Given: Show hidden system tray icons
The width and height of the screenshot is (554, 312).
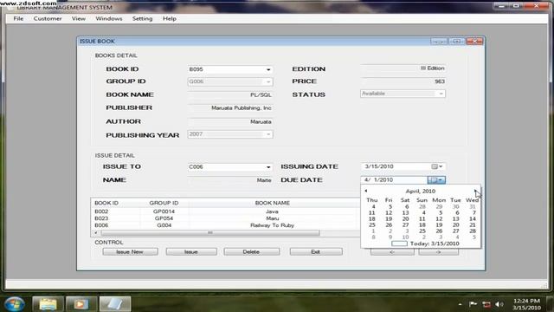Looking at the screenshot, I should pos(460,304).
